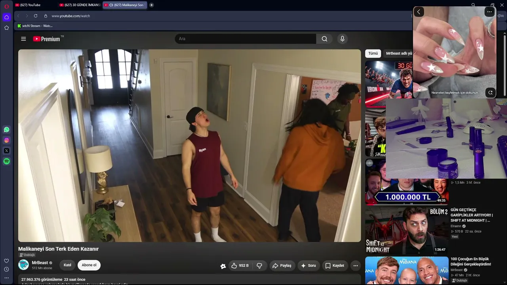Go forward using the browser forward arrow
This screenshot has width=507, height=285.
coord(27,16)
